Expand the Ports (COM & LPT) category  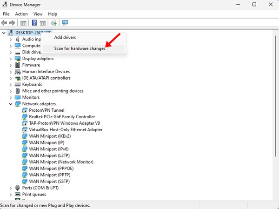click(x=11, y=188)
